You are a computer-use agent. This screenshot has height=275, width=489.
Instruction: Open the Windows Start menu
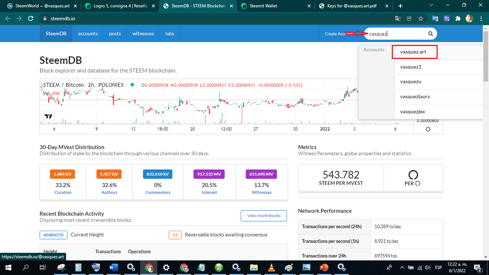[x=8, y=267]
